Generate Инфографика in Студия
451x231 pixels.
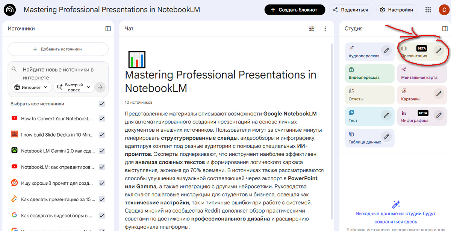pyautogui.click(x=422, y=117)
